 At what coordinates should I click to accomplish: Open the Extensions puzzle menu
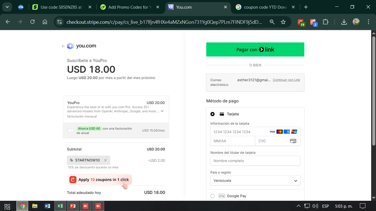[325, 22]
